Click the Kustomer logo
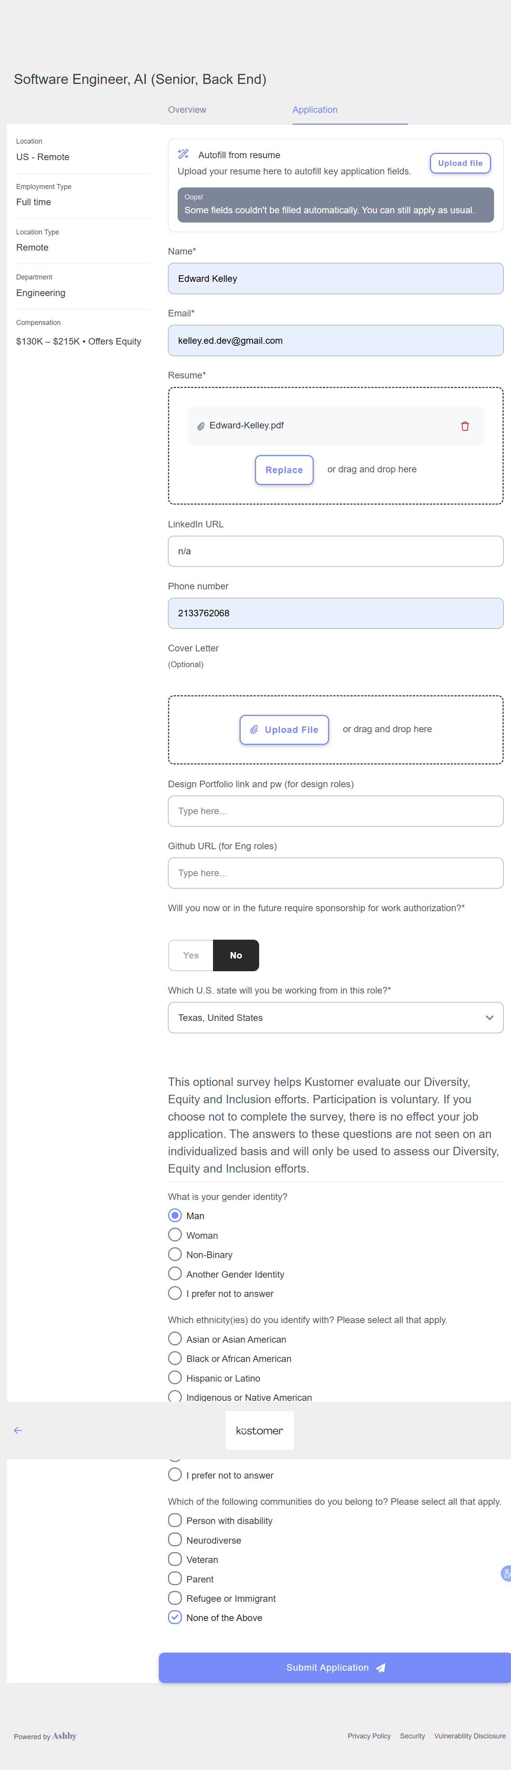The image size is (511, 1770). point(259,1430)
